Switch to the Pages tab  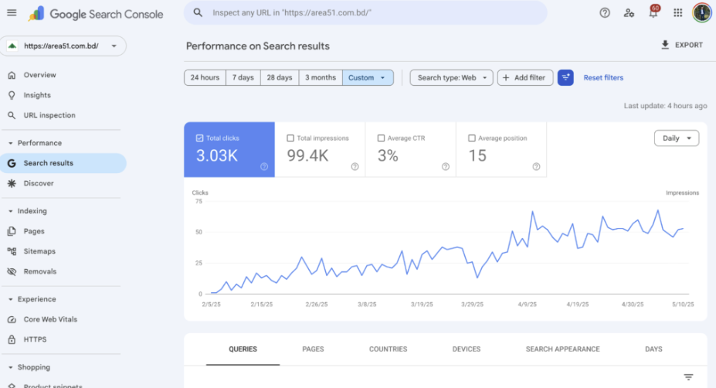[x=313, y=349]
